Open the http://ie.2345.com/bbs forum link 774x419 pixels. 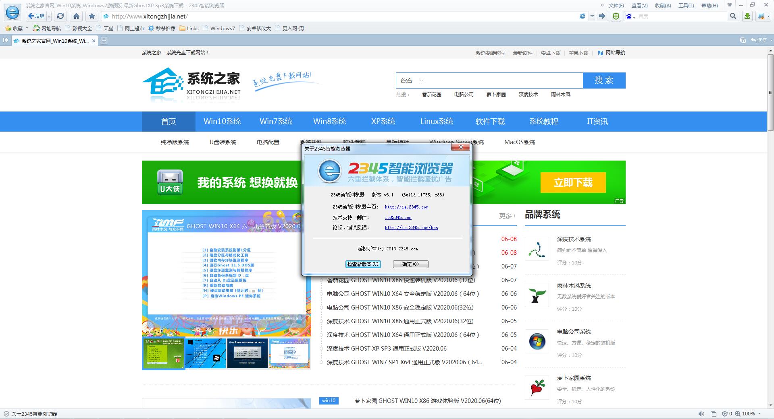[x=411, y=227]
